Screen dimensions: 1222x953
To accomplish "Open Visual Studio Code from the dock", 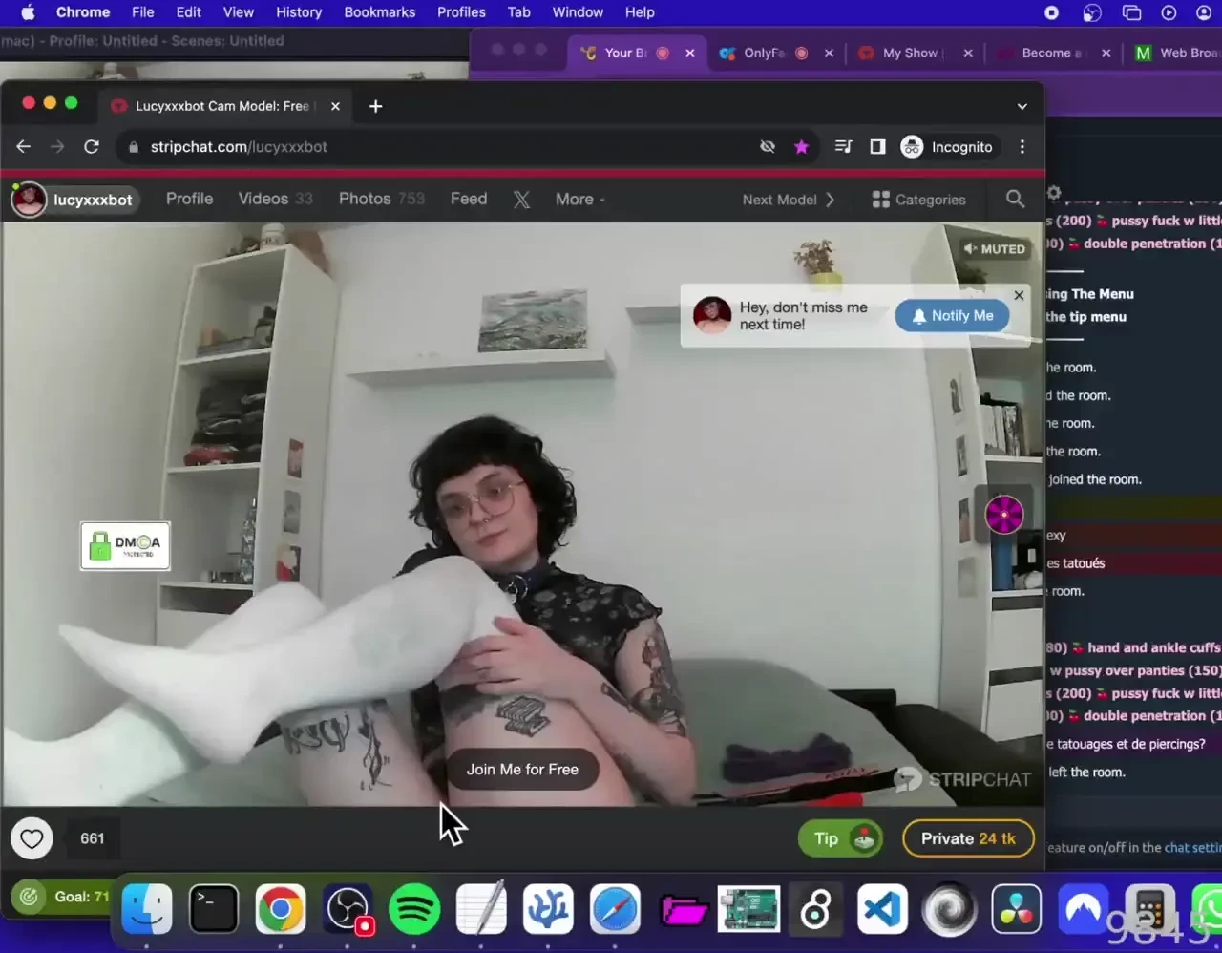I will pyautogui.click(x=882, y=909).
